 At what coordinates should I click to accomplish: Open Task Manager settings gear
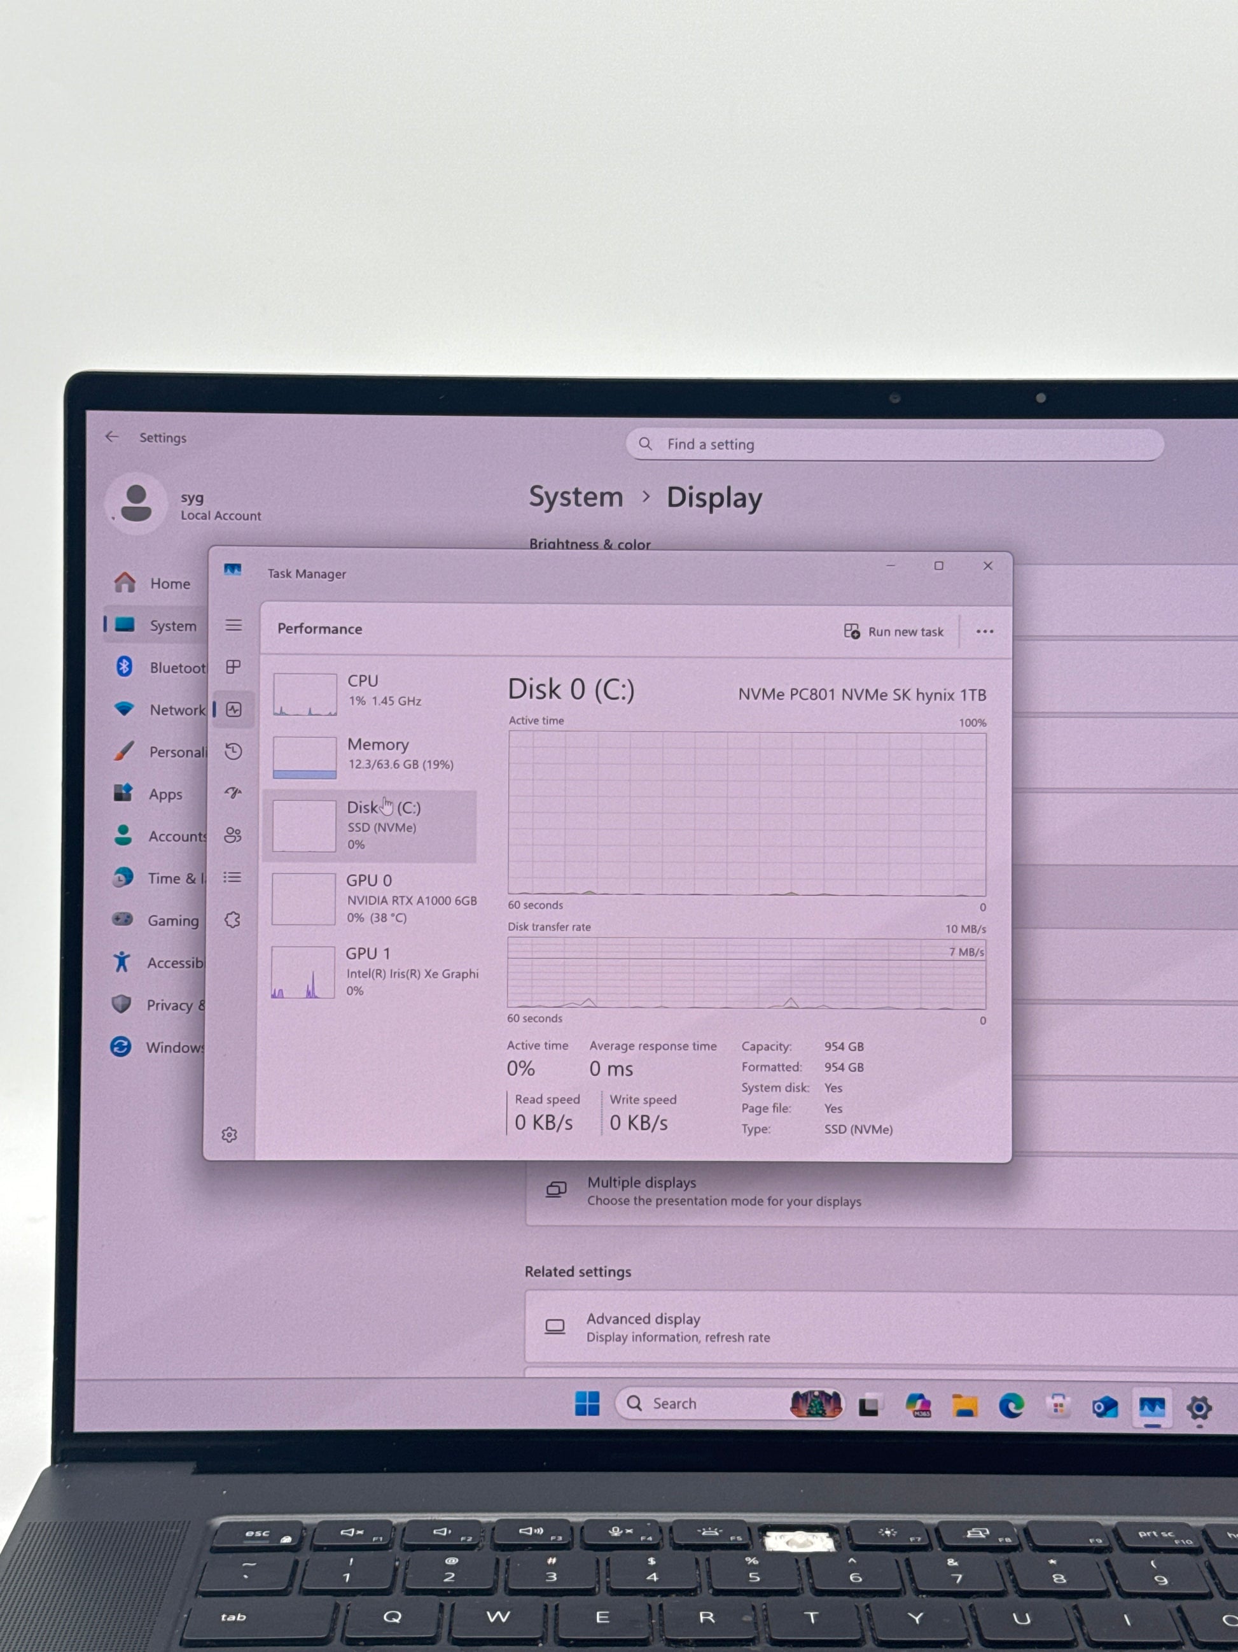[230, 1135]
